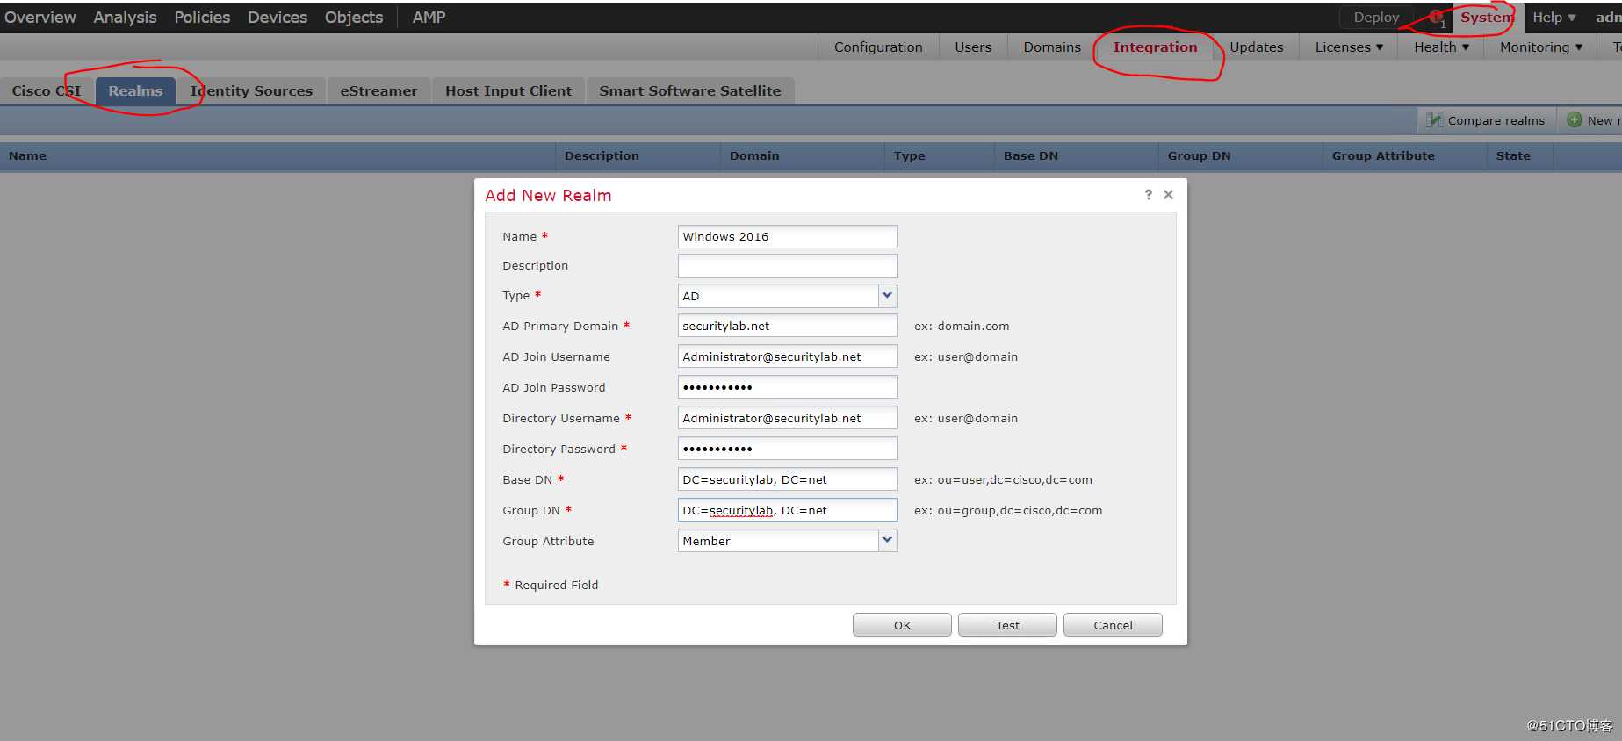Image resolution: width=1622 pixels, height=741 pixels.
Task: Click the 'Add New Realm' dialog title
Action: pos(548,196)
